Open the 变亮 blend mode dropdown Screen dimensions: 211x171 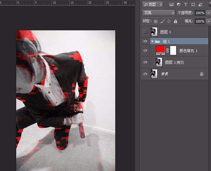pos(158,13)
